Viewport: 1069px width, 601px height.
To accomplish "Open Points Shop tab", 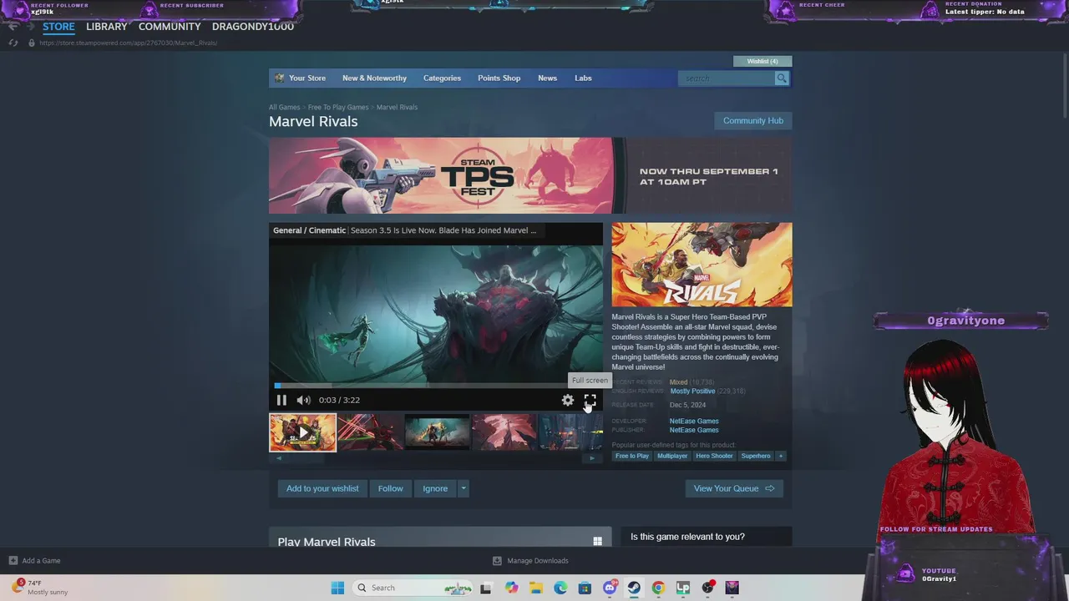I will [x=499, y=78].
